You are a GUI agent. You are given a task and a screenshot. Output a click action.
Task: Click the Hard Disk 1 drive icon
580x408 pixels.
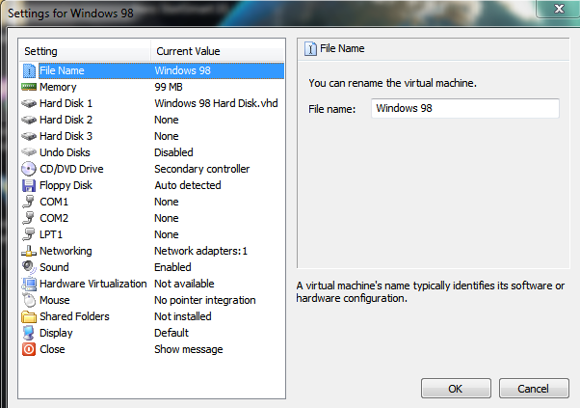click(29, 103)
